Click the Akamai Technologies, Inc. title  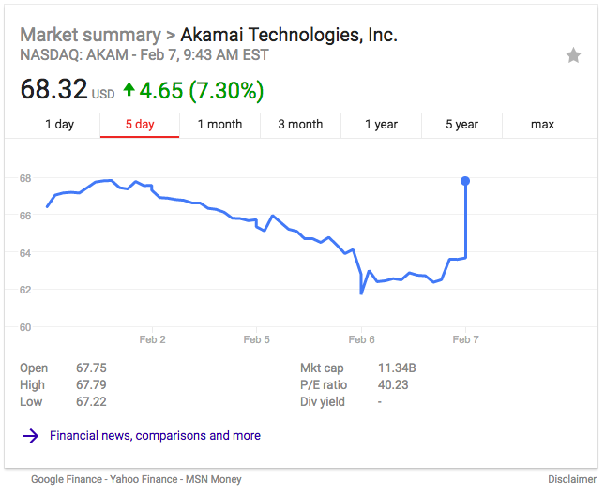click(289, 36)
